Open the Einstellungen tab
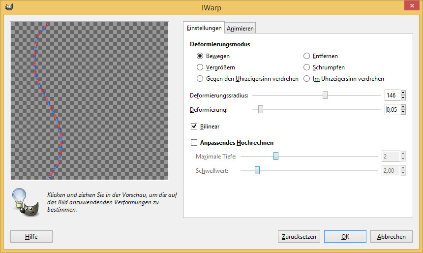 click(204, 28)
